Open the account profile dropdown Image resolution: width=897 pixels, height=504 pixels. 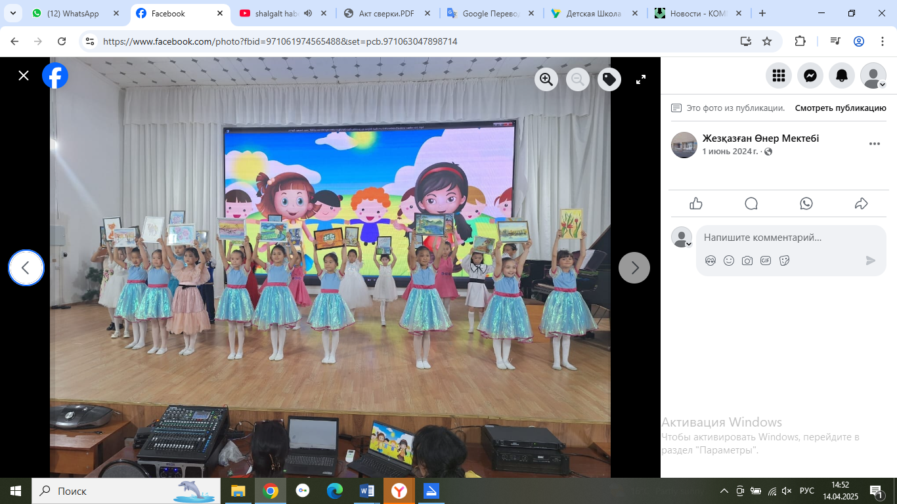[x=873, y=76]
